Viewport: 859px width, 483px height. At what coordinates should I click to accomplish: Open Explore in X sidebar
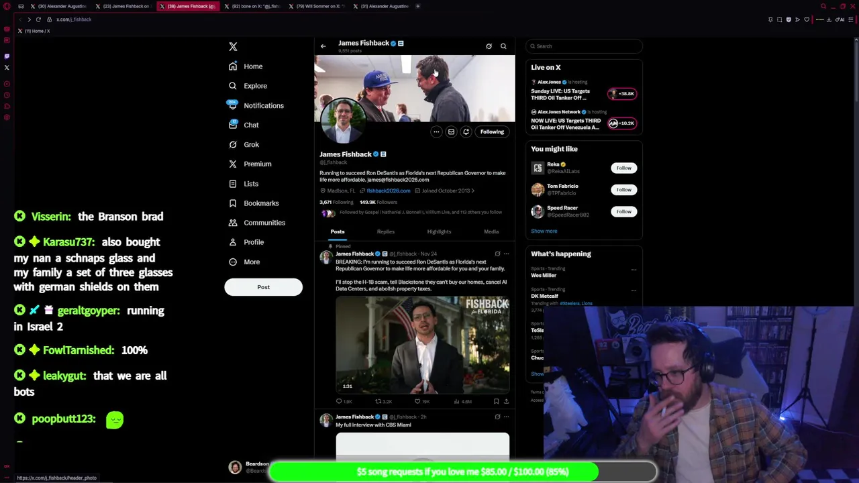[248, 86]
